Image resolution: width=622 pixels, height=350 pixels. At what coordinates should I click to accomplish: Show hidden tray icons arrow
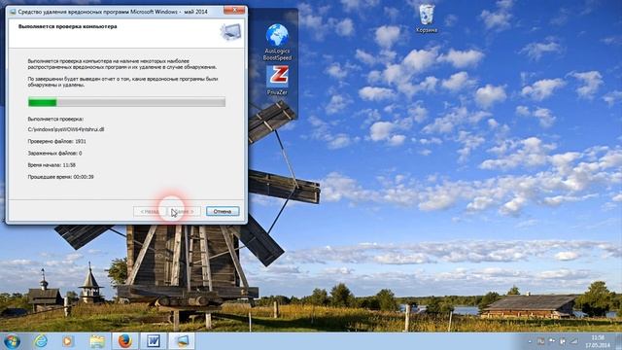530,341
